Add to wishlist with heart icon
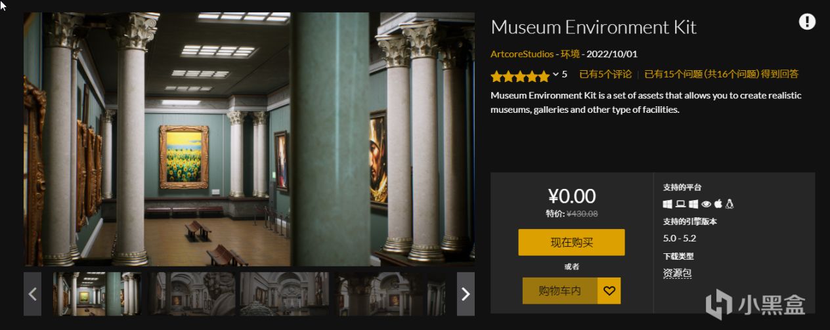Image resolution: width=830 pixels, height=330 pixels. tap(609, 291)
